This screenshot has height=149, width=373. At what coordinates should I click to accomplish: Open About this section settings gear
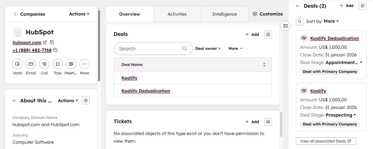click(x=86, y=100)
